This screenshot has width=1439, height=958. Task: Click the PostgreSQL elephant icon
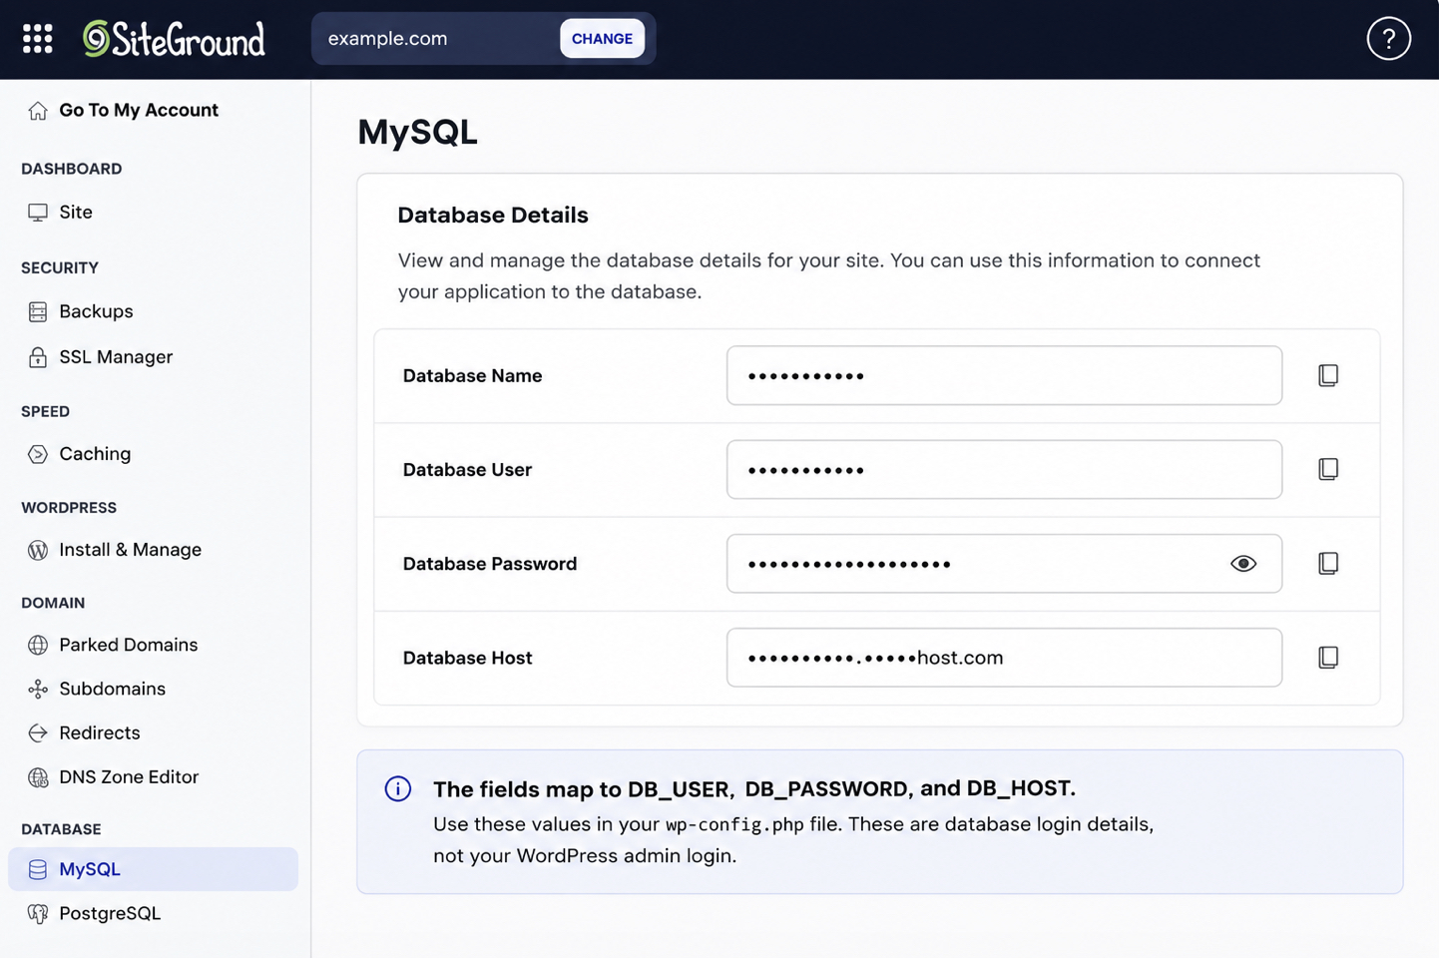[x=38, y=913]
